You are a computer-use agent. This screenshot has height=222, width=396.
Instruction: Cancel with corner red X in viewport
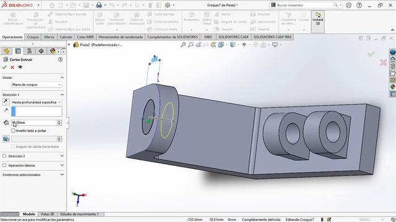(x=384, y=63)
